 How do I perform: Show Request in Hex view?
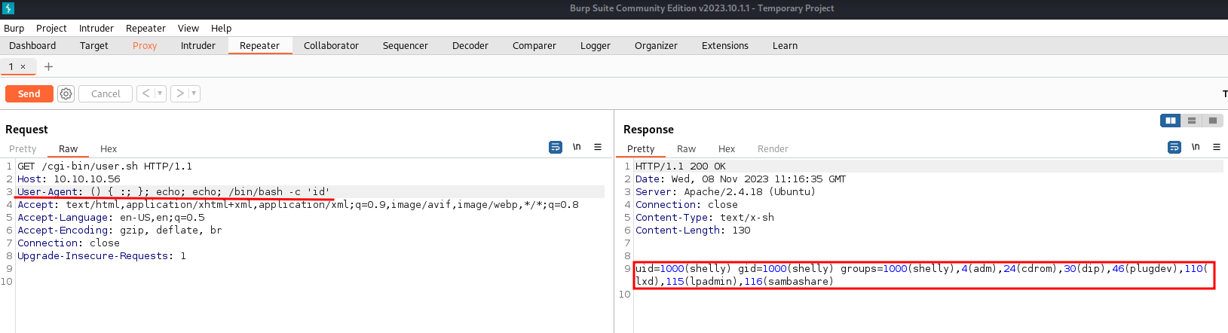(x=109, y=148)
